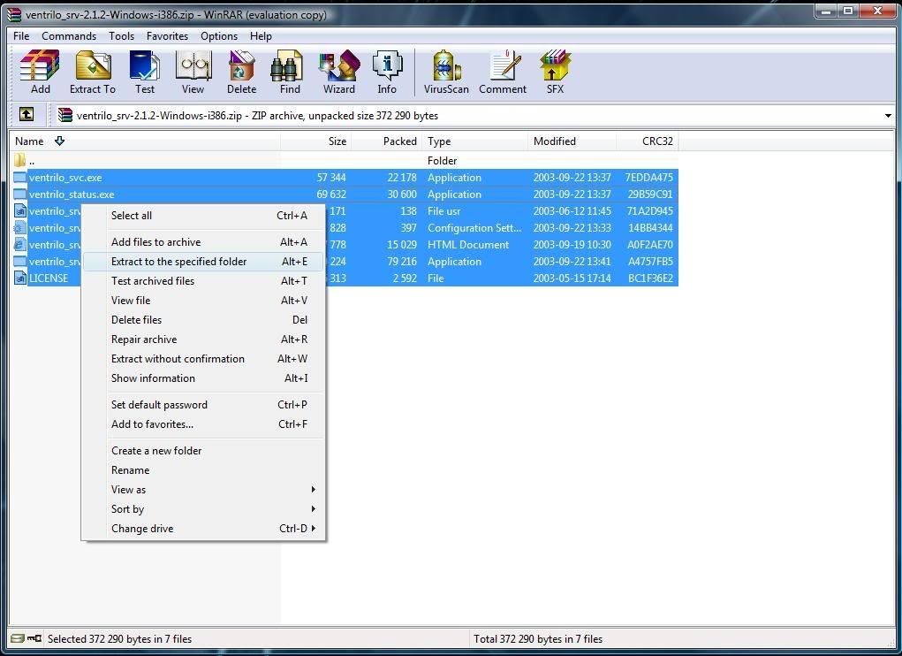Click the ventrilo_svc.exe file icon
The height and width of the screenshot is (656, 902).
[19, 177]
